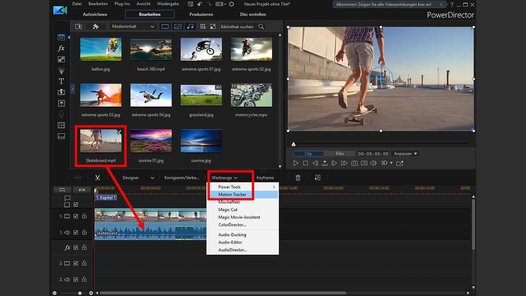Show only audio files filter icon

(190, 26)
